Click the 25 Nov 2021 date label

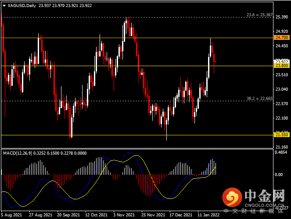click(x=153, y=215)
